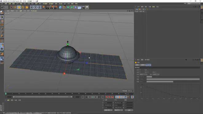Toggle the Y axis lock
Viewport: 203px width, 114px height.
pyautogui.click(x=35, y=7)
